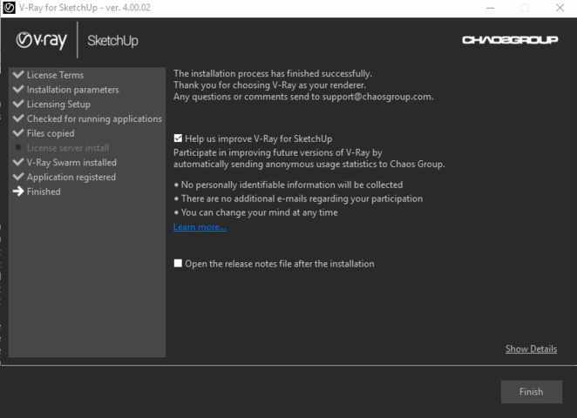Select the Finished step
The height and width of the screenshot is (418, 577).
coord(44,192)
